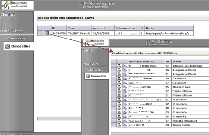209x135 pixels.
Task: Click Impiegata/o Amministrativa/o role cell
Action: 169,33
